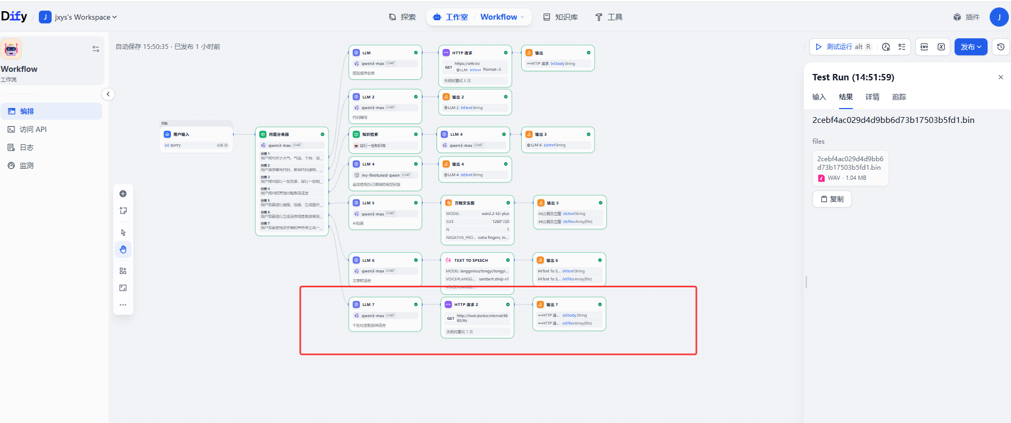The width and height of the screenshot is (1011, 423).
Task: Switch to the 输入 tab in Test Run
Action: pos(819,97)
